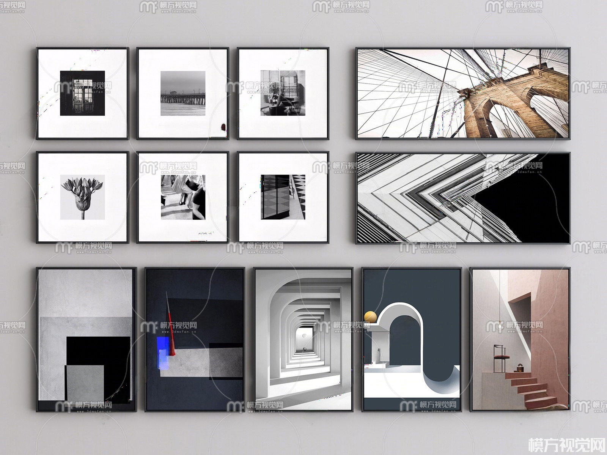Click the flower bud photo frame
This screenshot has height=455, width=607.
pyautogui.click(x=83, y=197)
